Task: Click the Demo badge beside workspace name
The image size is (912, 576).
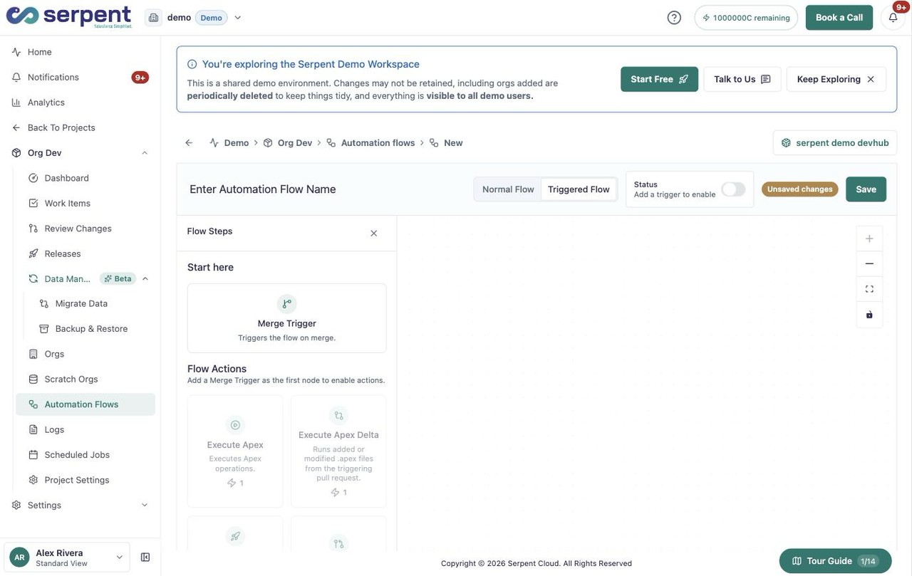Action: (x=211, y=18)
